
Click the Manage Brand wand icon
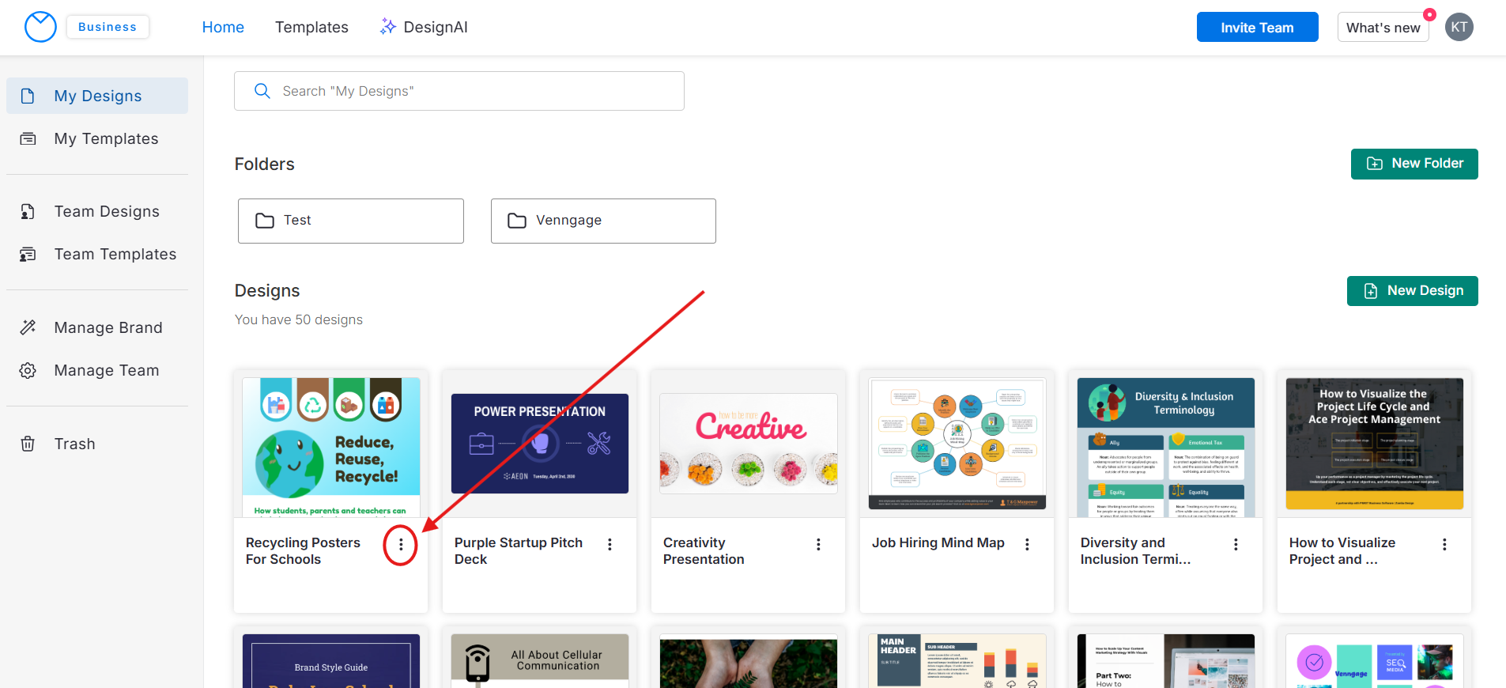coord(28,327)
